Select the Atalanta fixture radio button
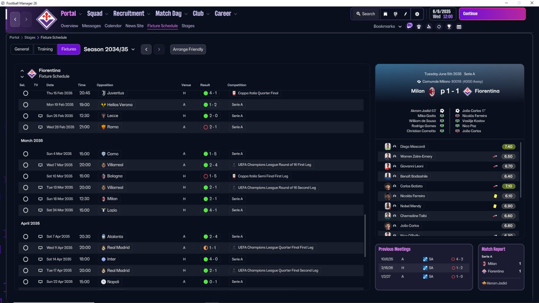This screenshot has height=303, width=539. coord(26,237)
